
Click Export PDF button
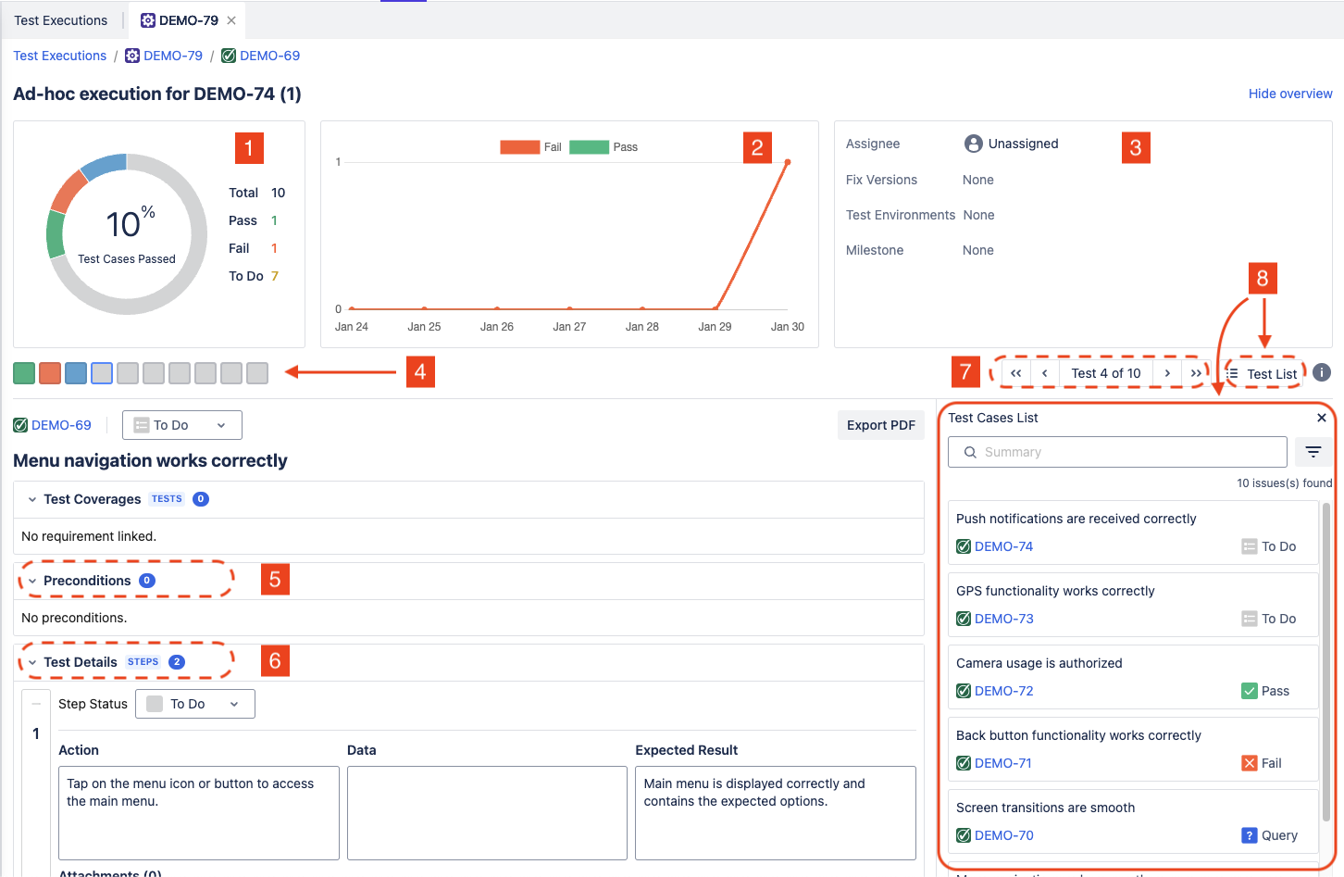880,425
